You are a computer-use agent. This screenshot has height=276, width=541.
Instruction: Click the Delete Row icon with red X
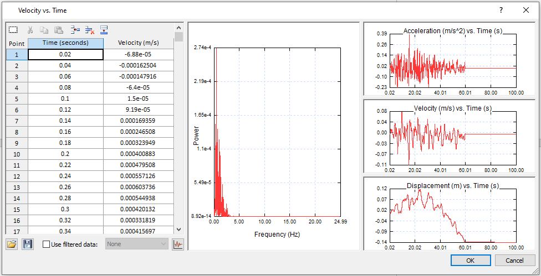point(89,30)
